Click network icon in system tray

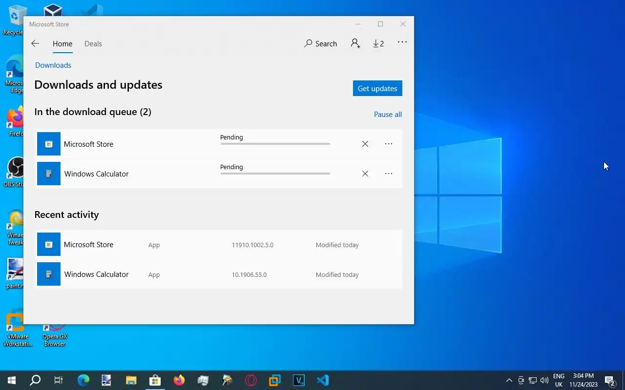point(533,380)
